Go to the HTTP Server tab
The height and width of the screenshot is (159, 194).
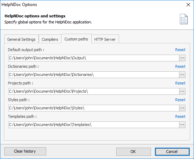click(105, 39)
